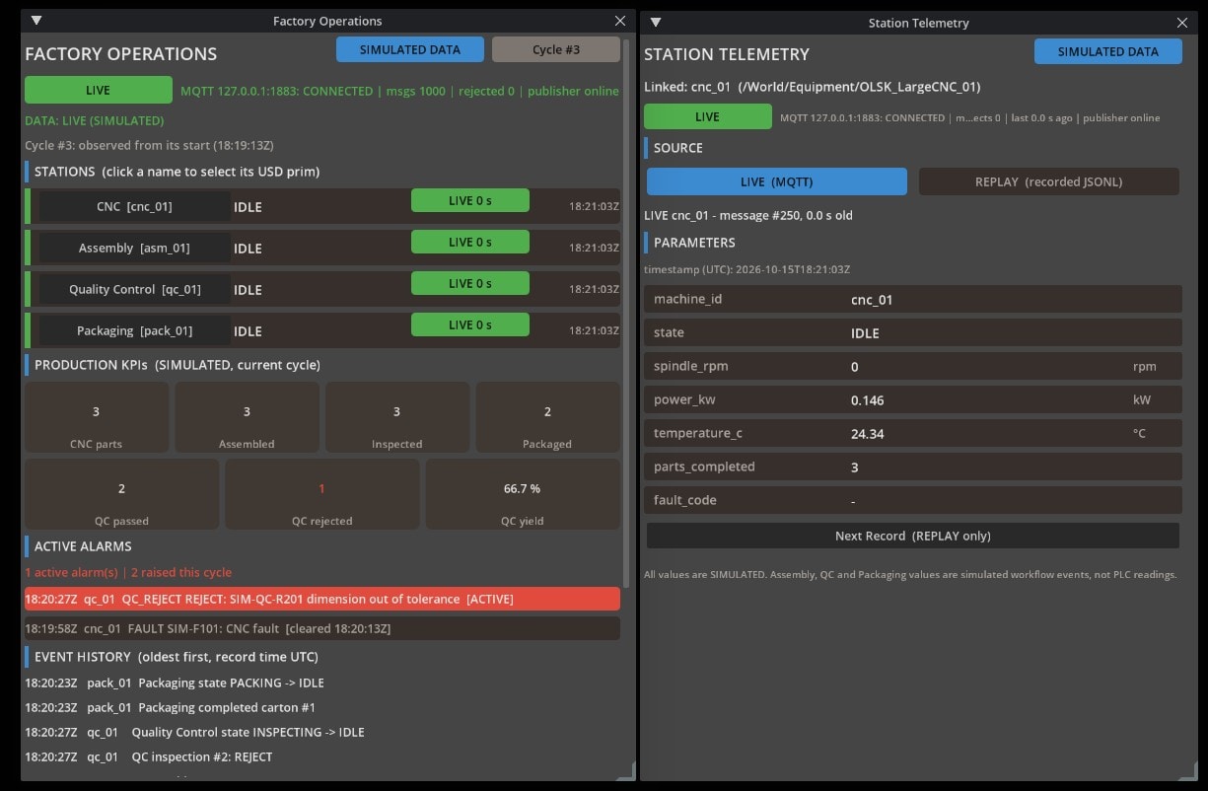Select the Quality Control [qc_01] station
The image size is (1208, 791).
(x=134, y=290)
